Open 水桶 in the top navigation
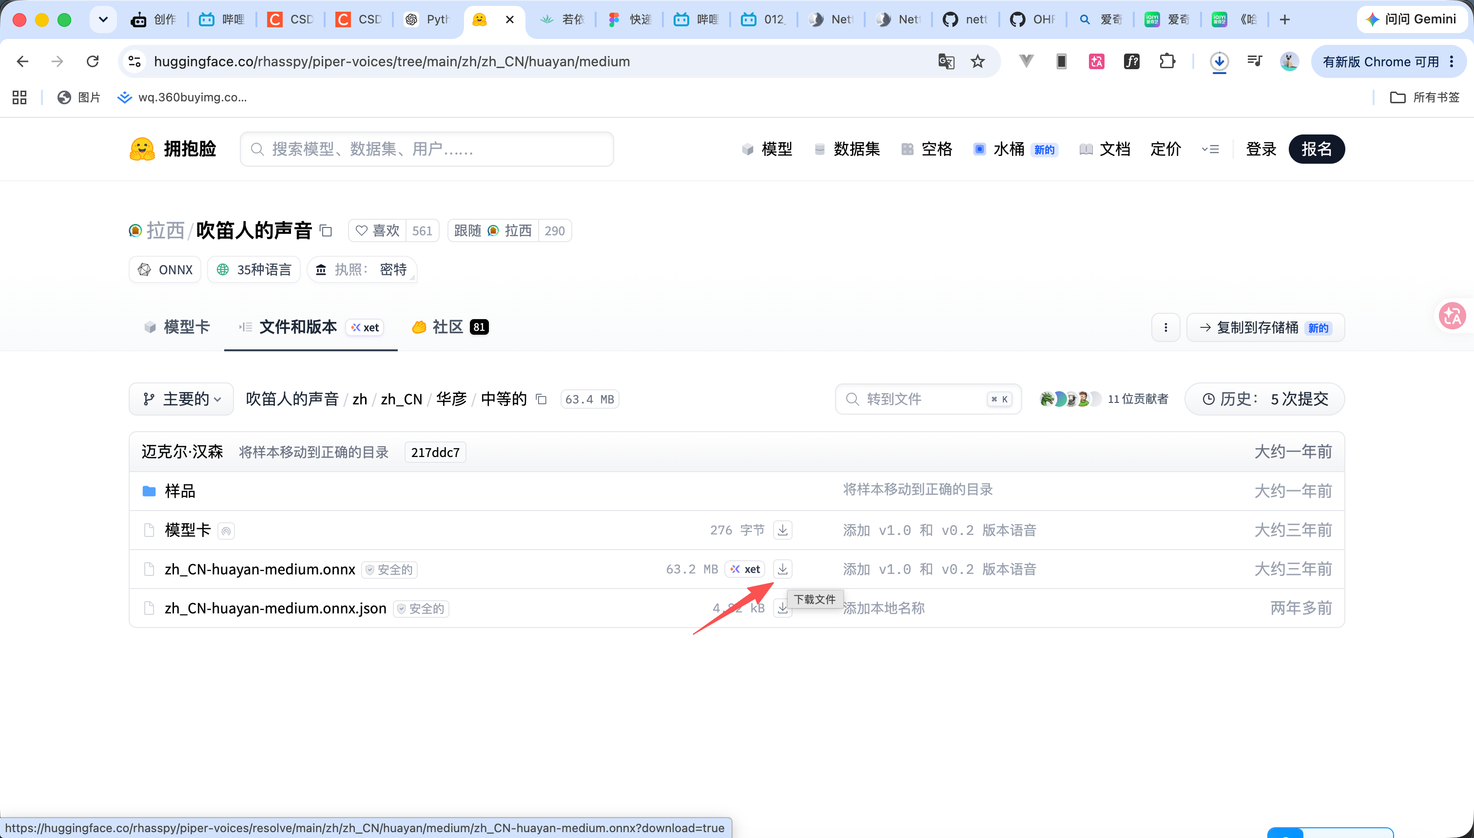This screenshot has height=838, width=1474. [1015, 149]
